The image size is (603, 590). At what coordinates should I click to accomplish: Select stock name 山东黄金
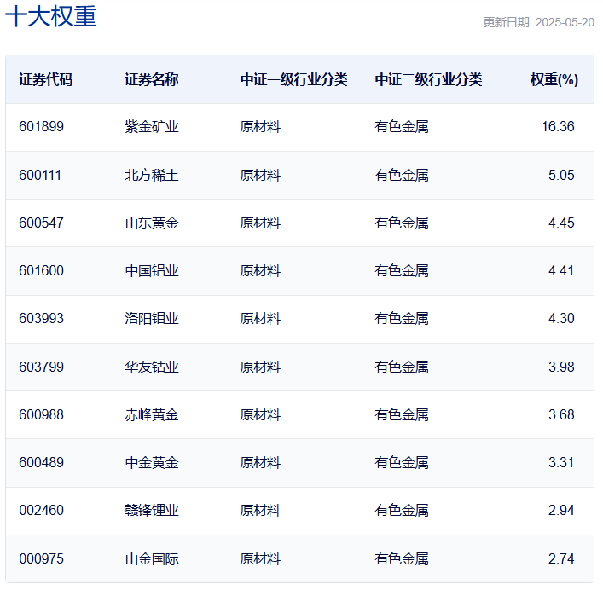click(x=152, y=223)
